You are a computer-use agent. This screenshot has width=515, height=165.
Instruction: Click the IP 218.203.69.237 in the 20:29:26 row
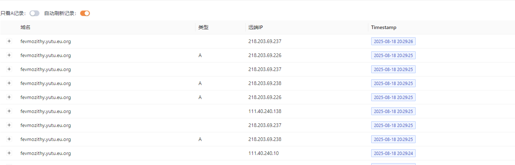[x=265, y=41]
